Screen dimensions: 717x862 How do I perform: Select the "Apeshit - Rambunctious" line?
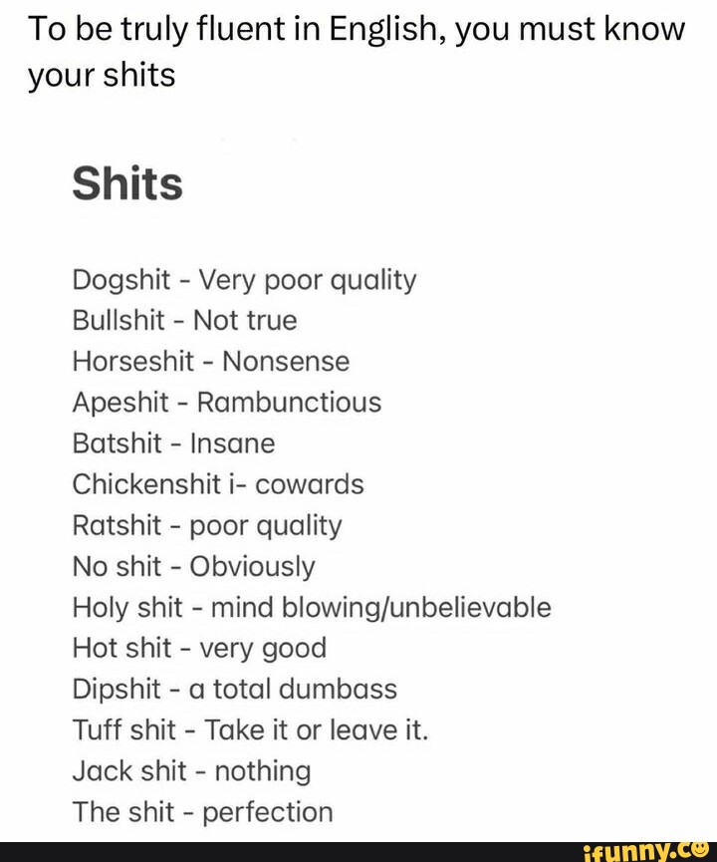click(x=227, y=403)
